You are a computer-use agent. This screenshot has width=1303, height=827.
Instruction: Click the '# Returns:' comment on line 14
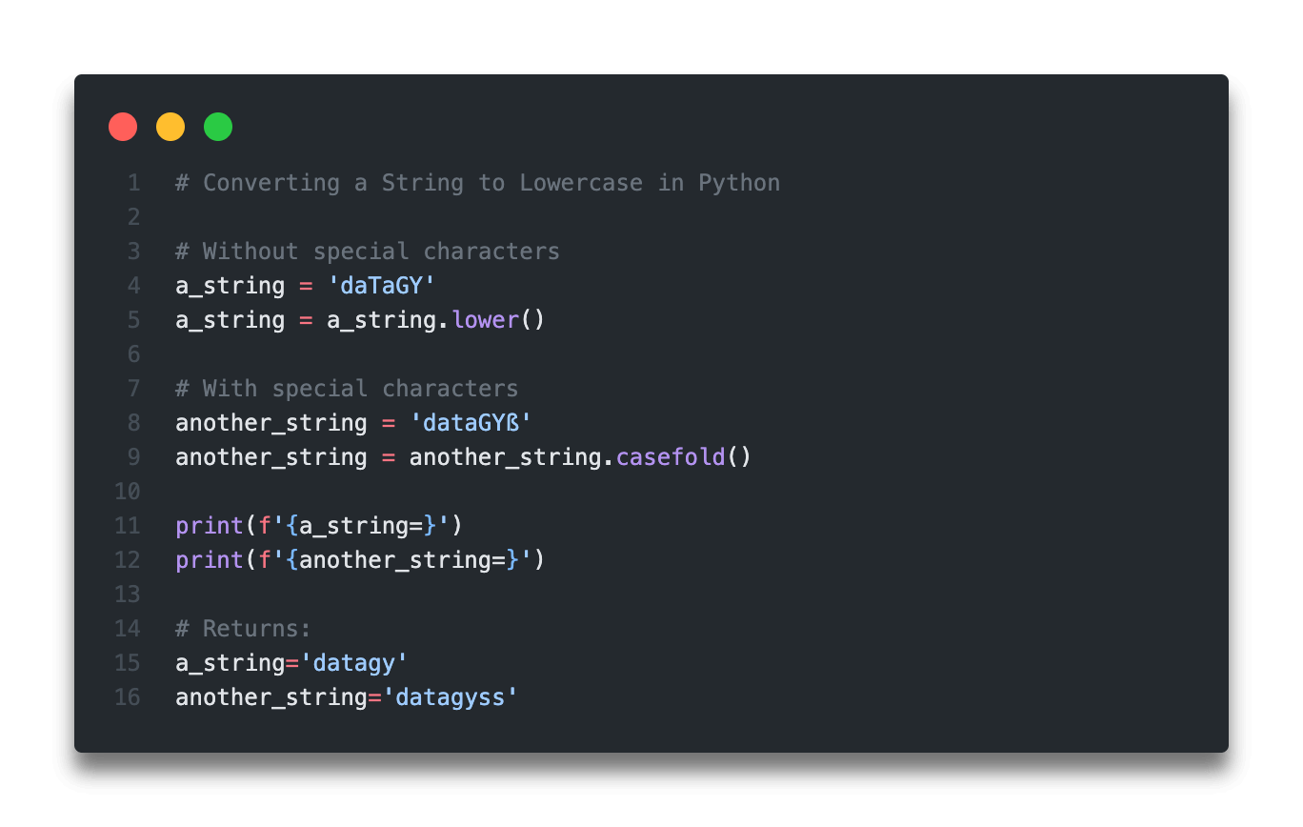pos(243,628)
